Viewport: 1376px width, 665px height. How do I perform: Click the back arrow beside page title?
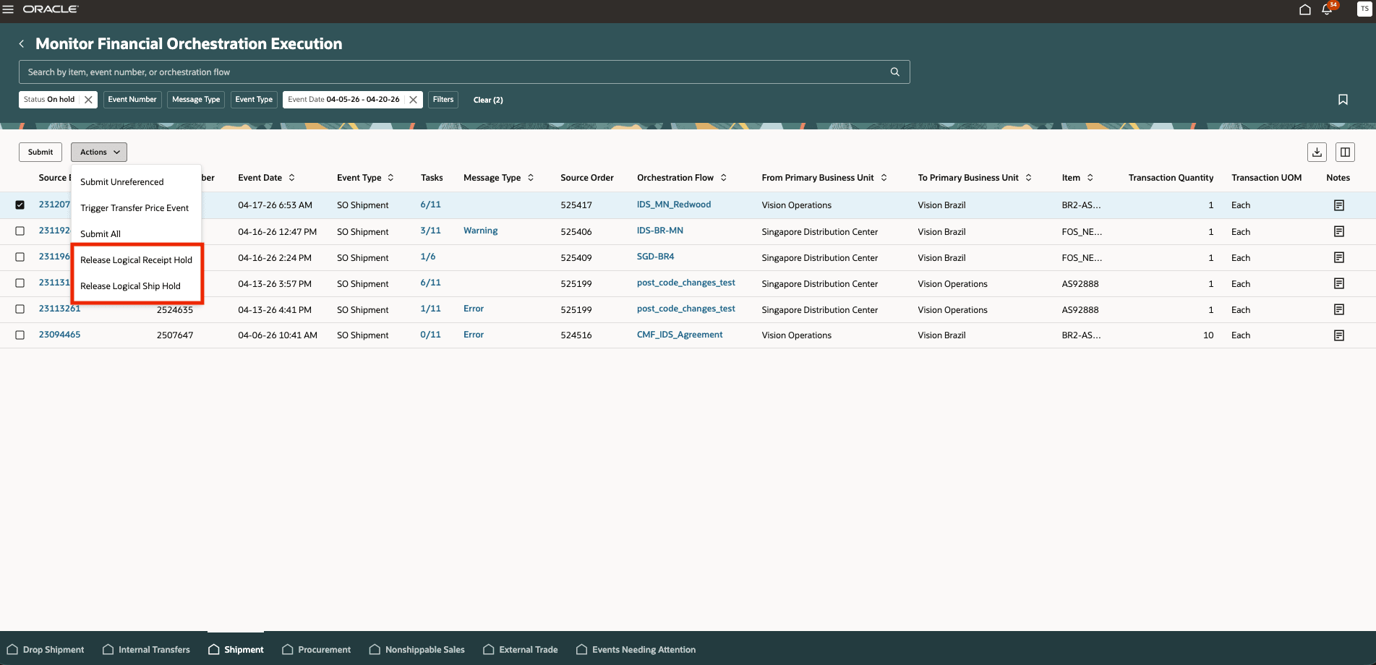point(22,44)
